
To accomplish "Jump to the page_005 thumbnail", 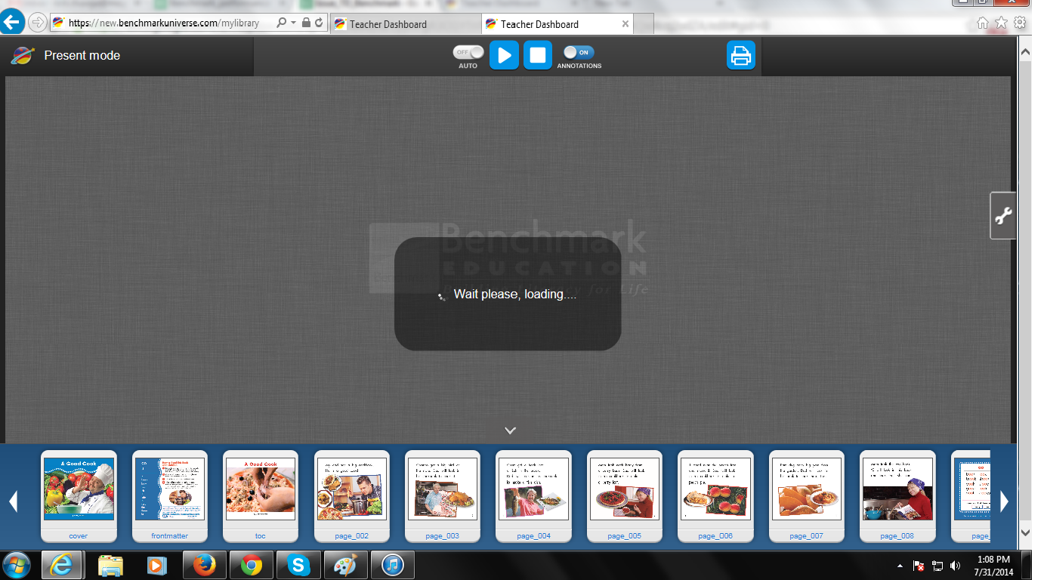I will coord(625,496).
